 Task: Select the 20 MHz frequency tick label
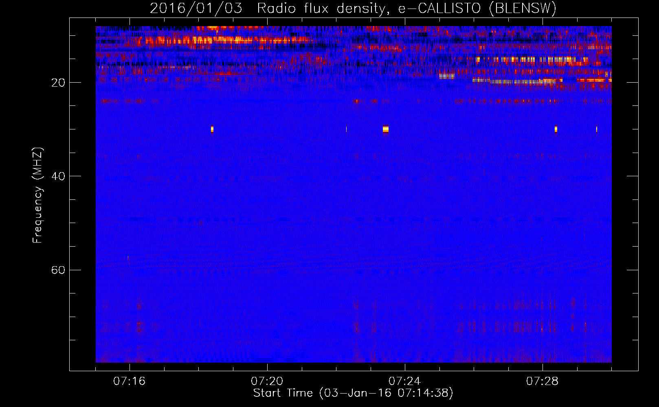pyautogui.click(x=58, y=83)
